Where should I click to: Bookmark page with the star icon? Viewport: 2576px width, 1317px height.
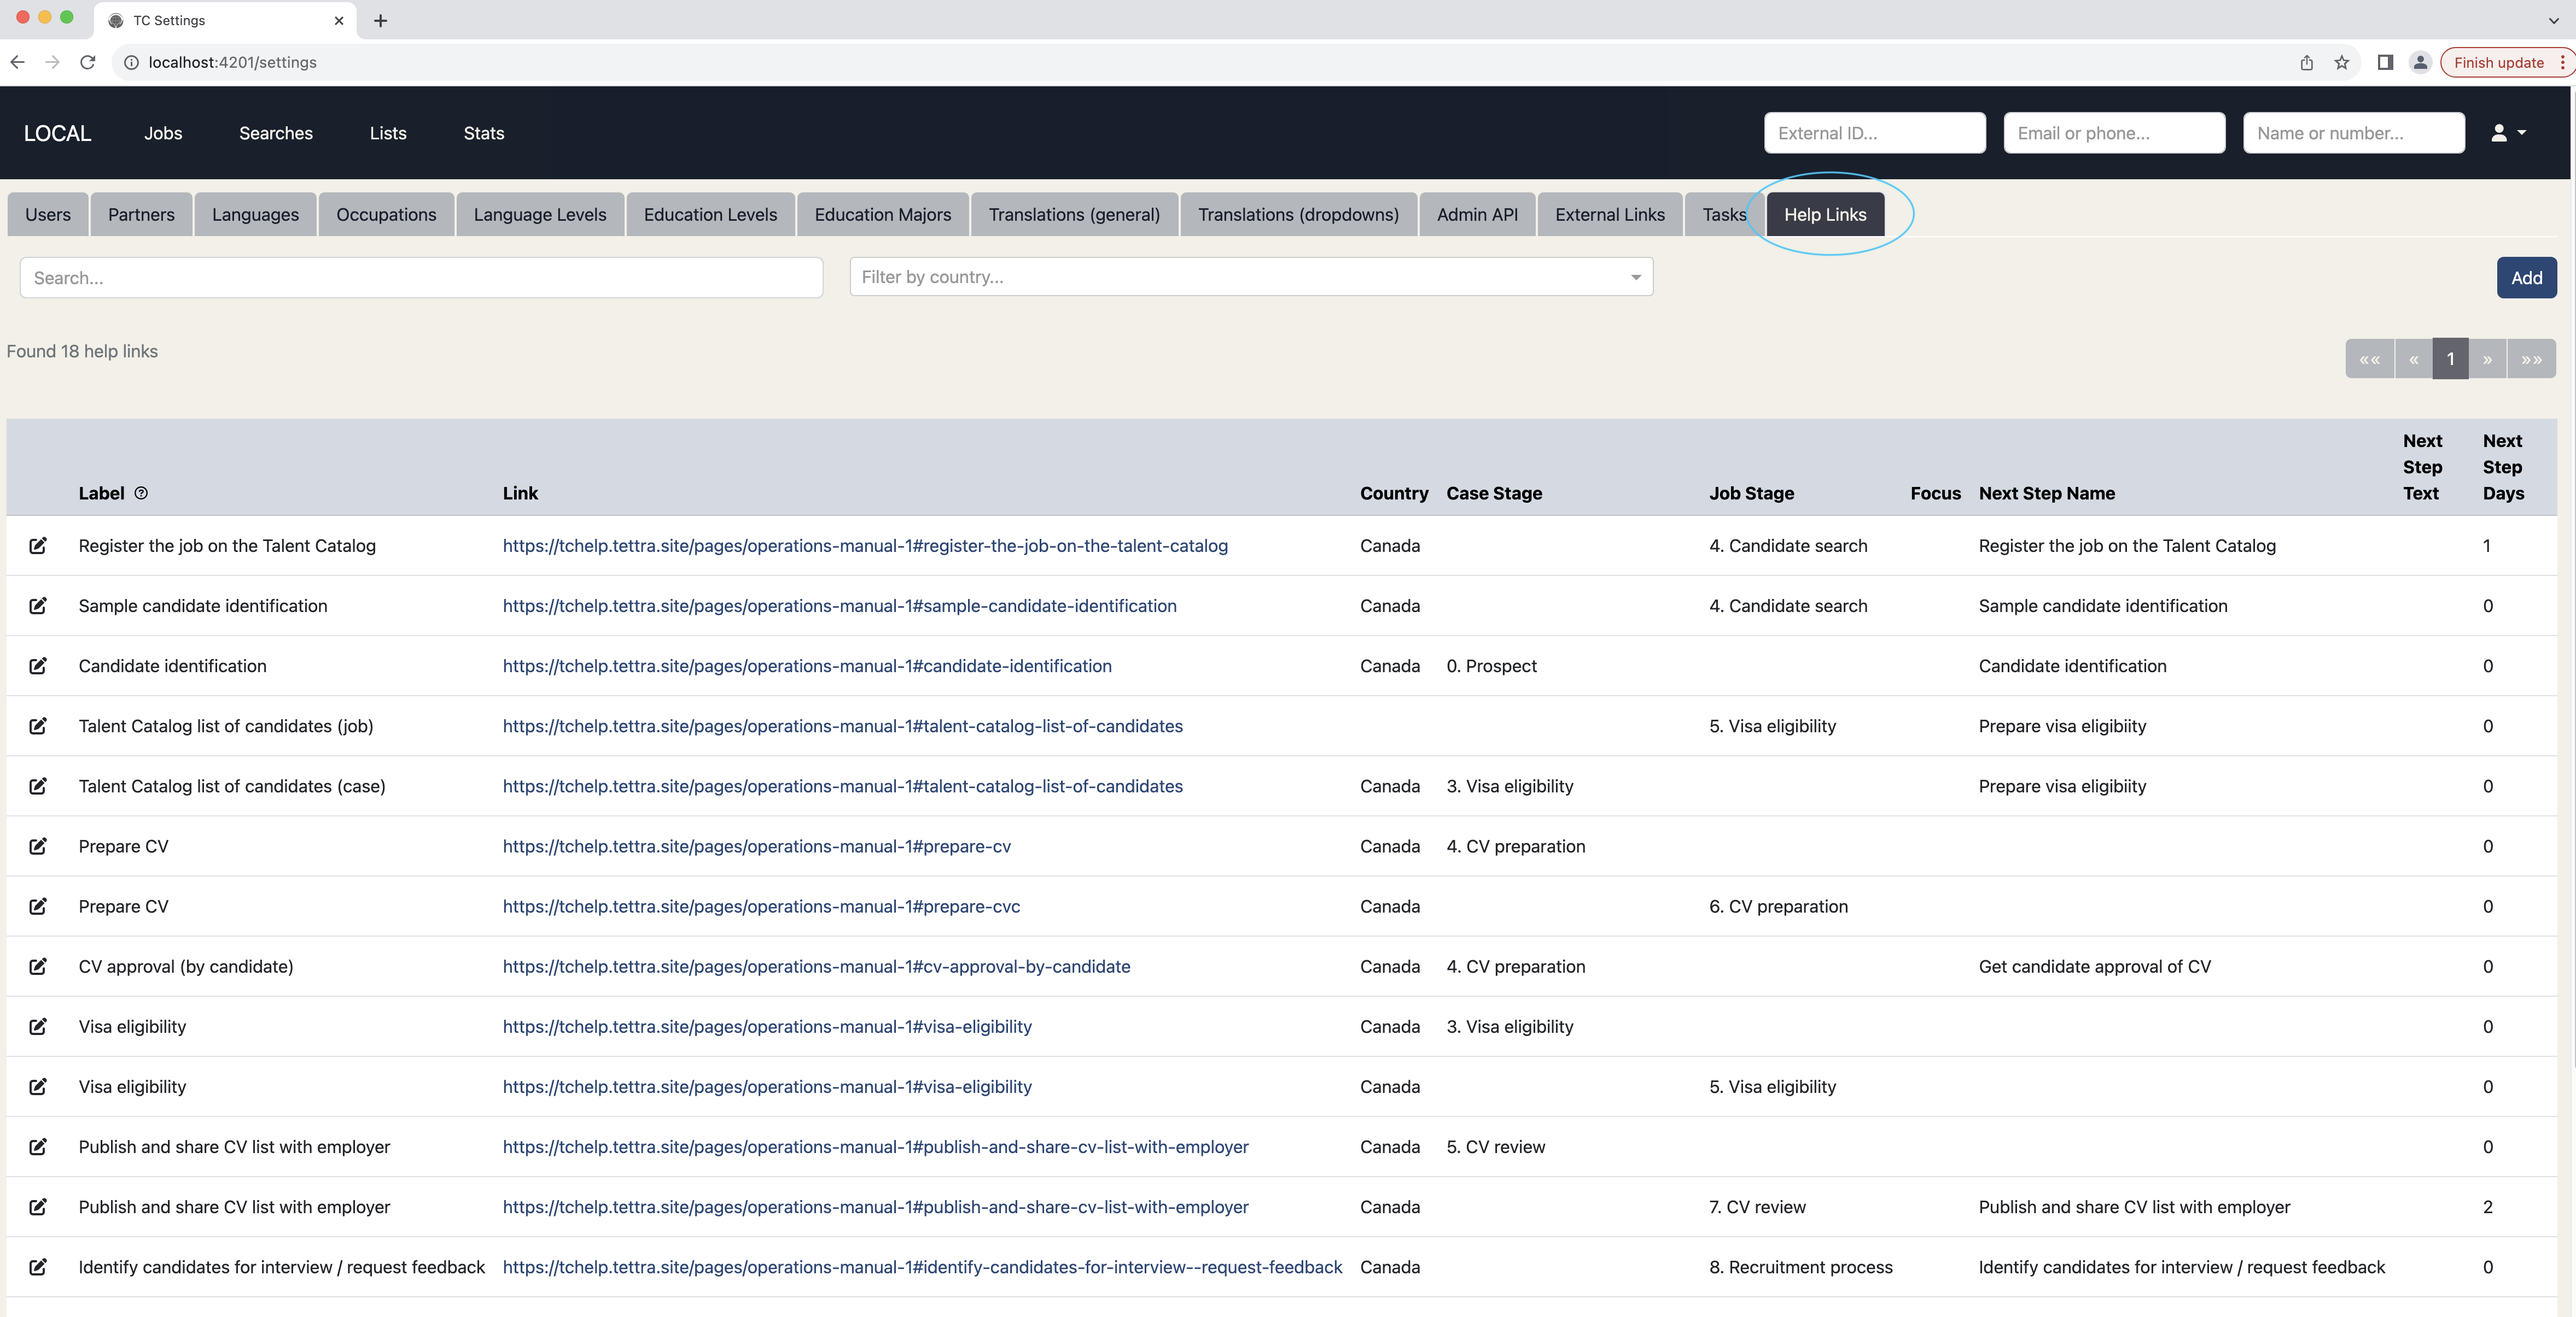click(x=2341, y=62)
